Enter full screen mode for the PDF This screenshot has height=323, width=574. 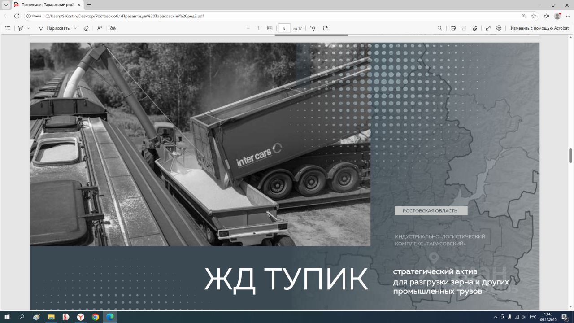click(x=488, y=28)
